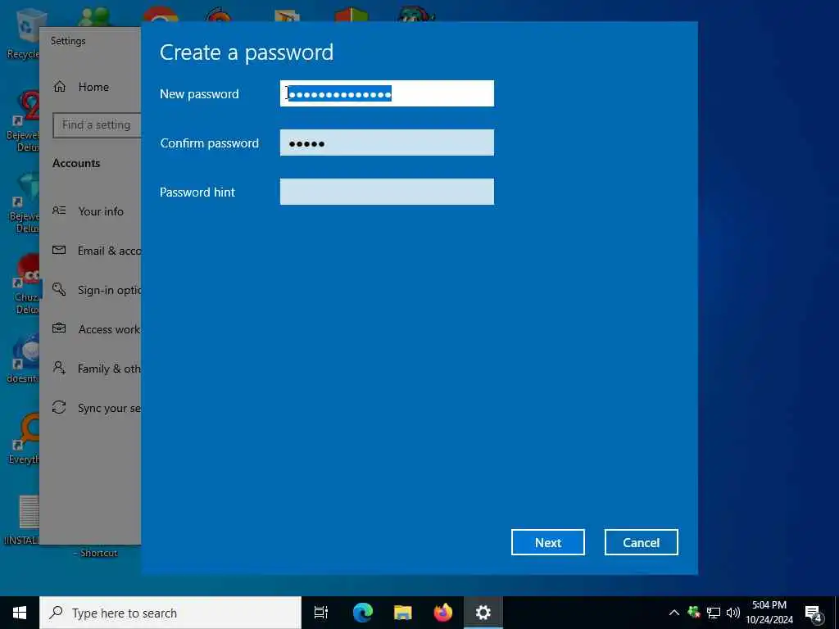Open Your info in Settings sidebar
The width and height of the screenshot is (839, 629).
tap(101, 211)
